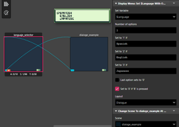Viewport: 179px width, 127px height.
Task: Select the dialoge_example scene title
Action: pos(89,35)
